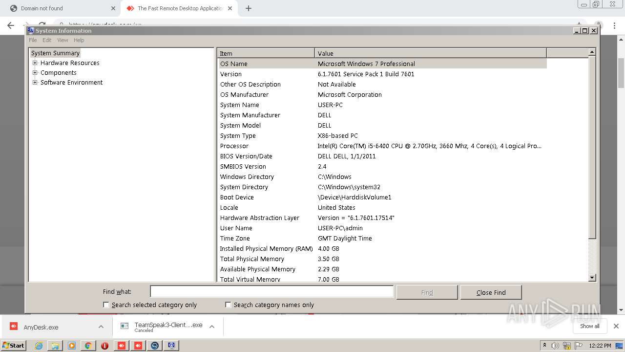The height and width of the screenshot is (352, 625).
Task: Click the disabled Find button
Action: 427,292
